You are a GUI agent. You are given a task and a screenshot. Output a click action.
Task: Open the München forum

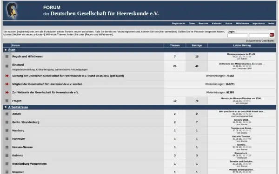18,172
